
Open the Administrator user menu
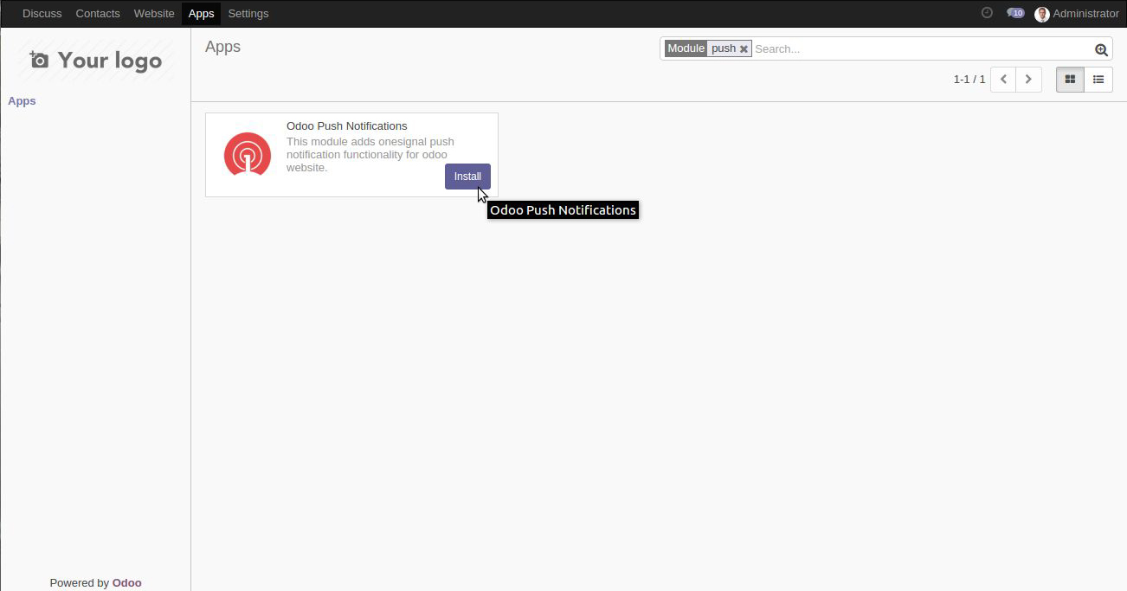1077,14
